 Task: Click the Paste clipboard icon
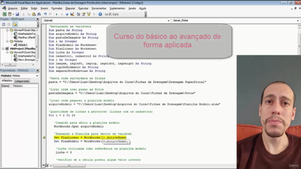point(34,14)
